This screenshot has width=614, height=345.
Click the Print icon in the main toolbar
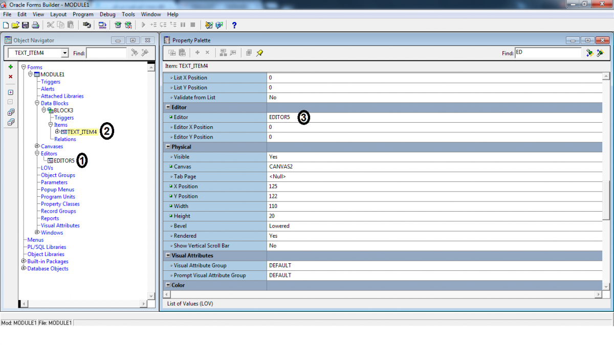pyautogui.click(x=35, y=25)
